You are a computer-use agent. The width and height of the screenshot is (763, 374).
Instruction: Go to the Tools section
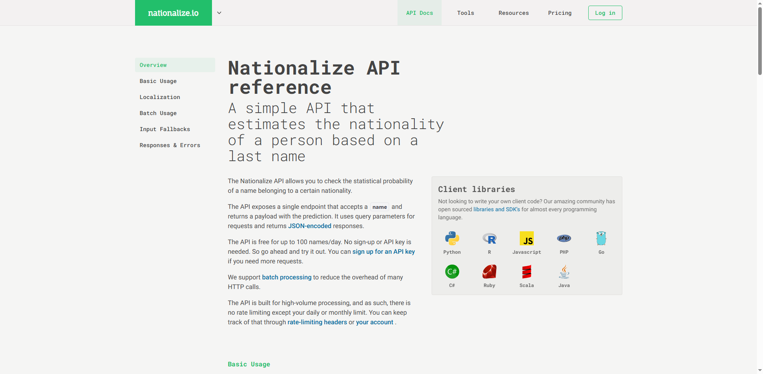[x=465, y=12]
